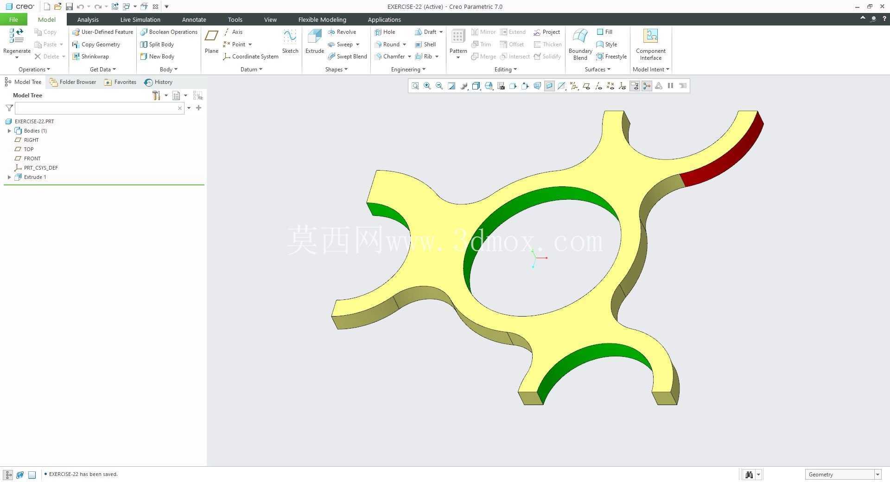
Task: Click the Regenerate icon in quick access toolbar
Action: click(115, 6)
